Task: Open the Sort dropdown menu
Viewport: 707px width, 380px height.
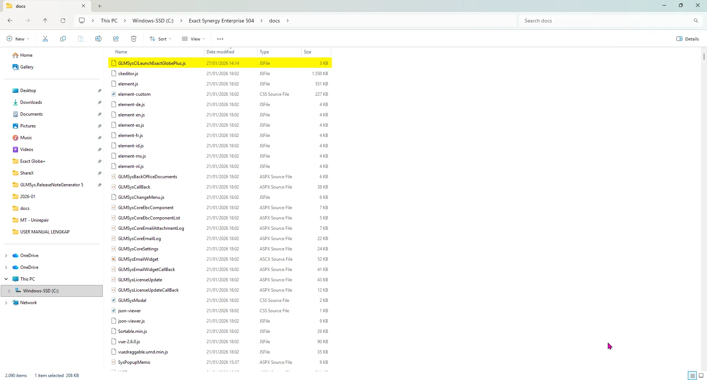Action: pos(161,39)
